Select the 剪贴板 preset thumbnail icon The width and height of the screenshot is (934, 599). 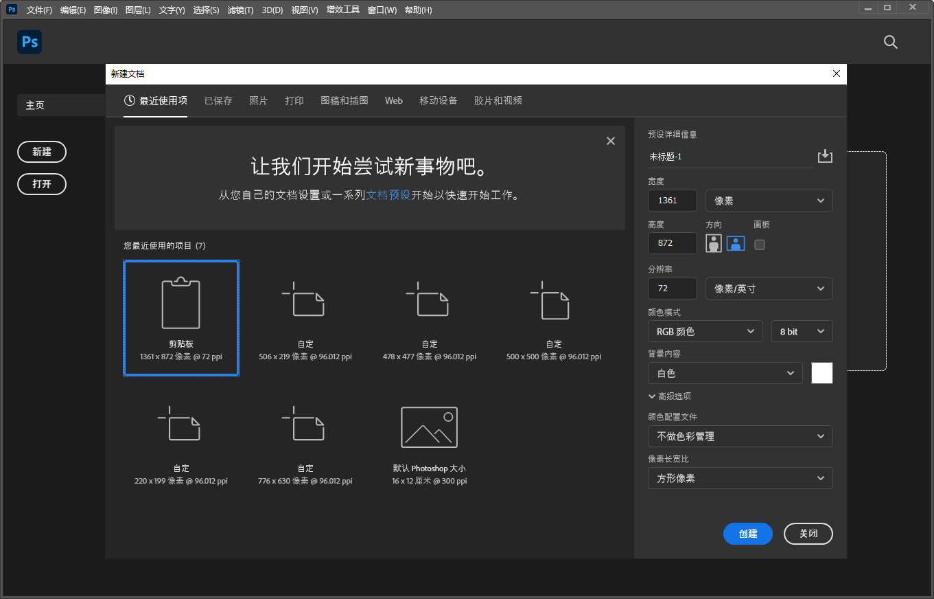click(180, 302)
